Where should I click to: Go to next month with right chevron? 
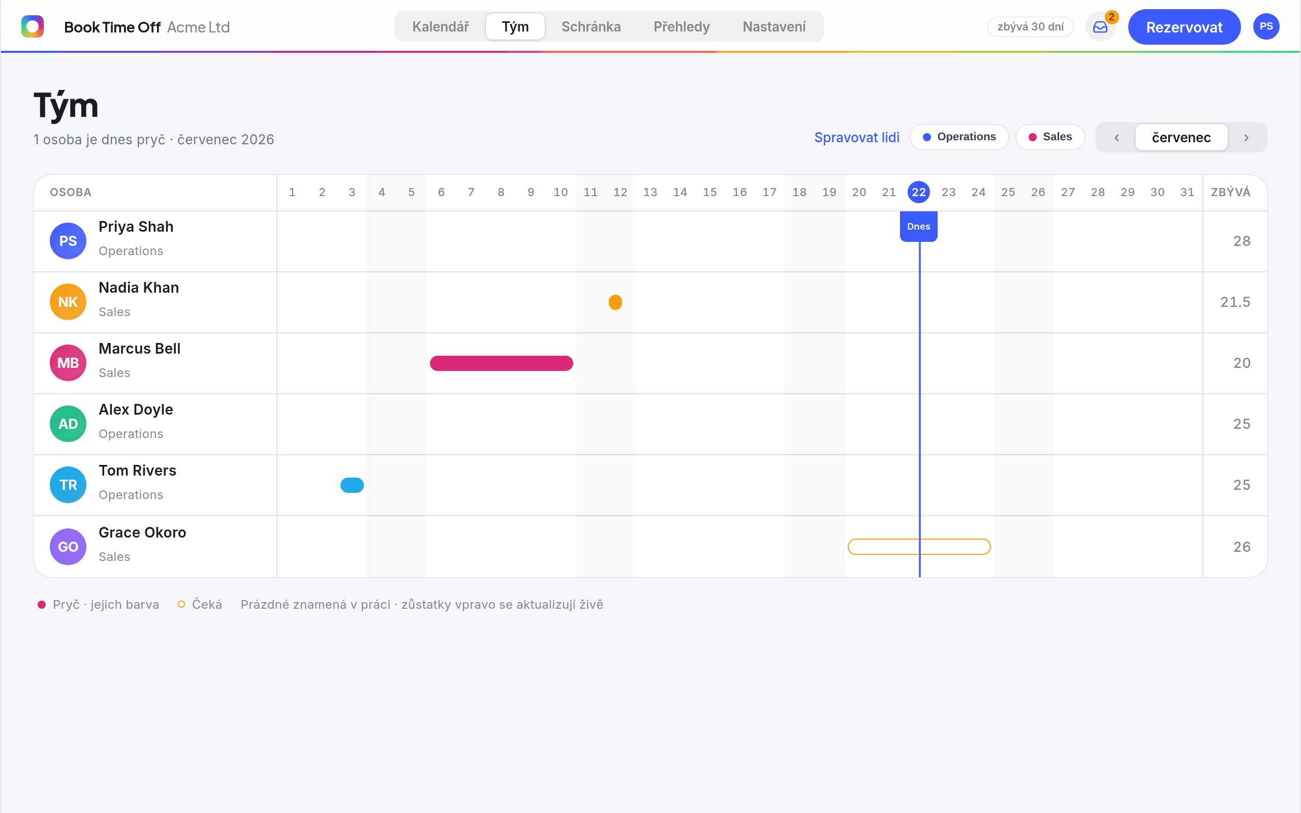[1246, 138]
